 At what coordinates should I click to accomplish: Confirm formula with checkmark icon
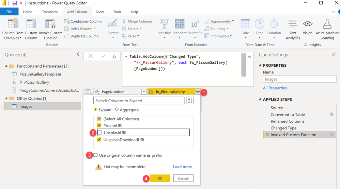pos(104,56)
